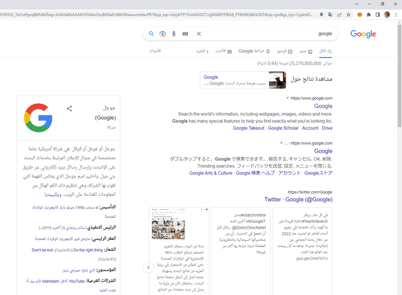This screenshot has width=402, height=295.
Task: Open location icon in address bar
Action: [x=321, y=15]
